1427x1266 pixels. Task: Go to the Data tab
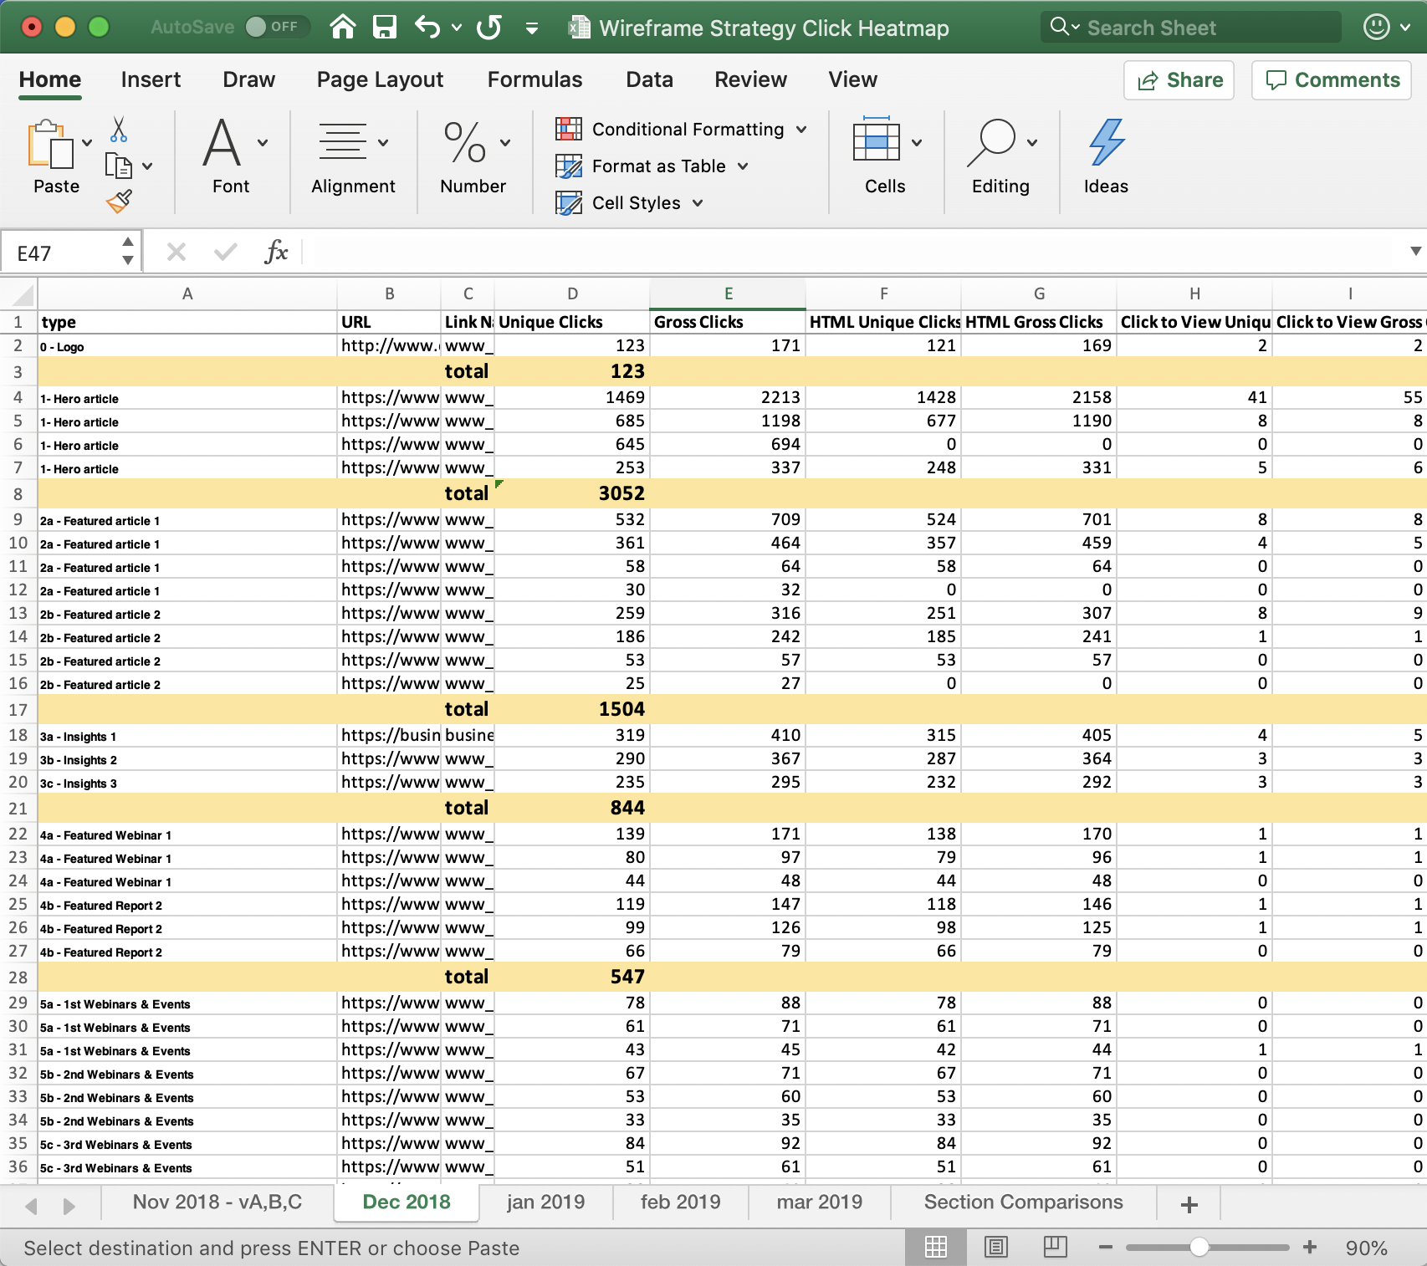(649, 79)
